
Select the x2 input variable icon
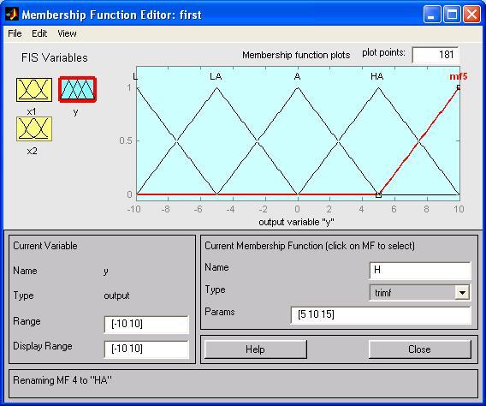34,128
